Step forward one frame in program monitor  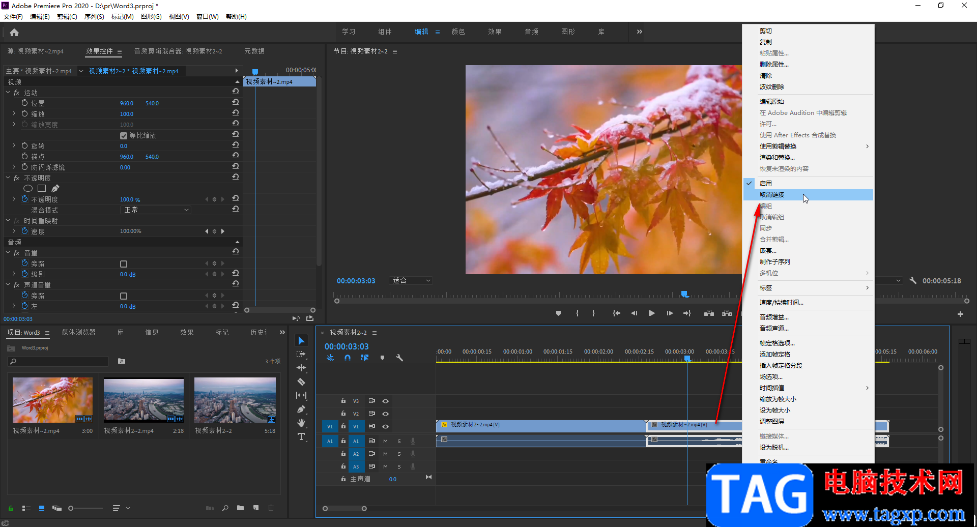coord(670,313)
